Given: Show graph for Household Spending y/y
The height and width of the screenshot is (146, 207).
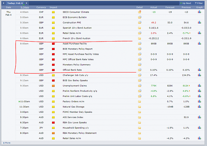Looking at the screenshot, I should pyautogui.click(x=199, y=128).
